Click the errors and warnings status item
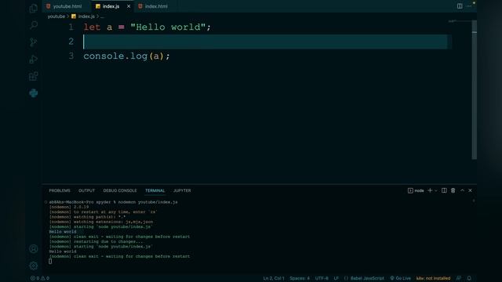Viewport: 502px width, 282px height. (x=40, y=278)
